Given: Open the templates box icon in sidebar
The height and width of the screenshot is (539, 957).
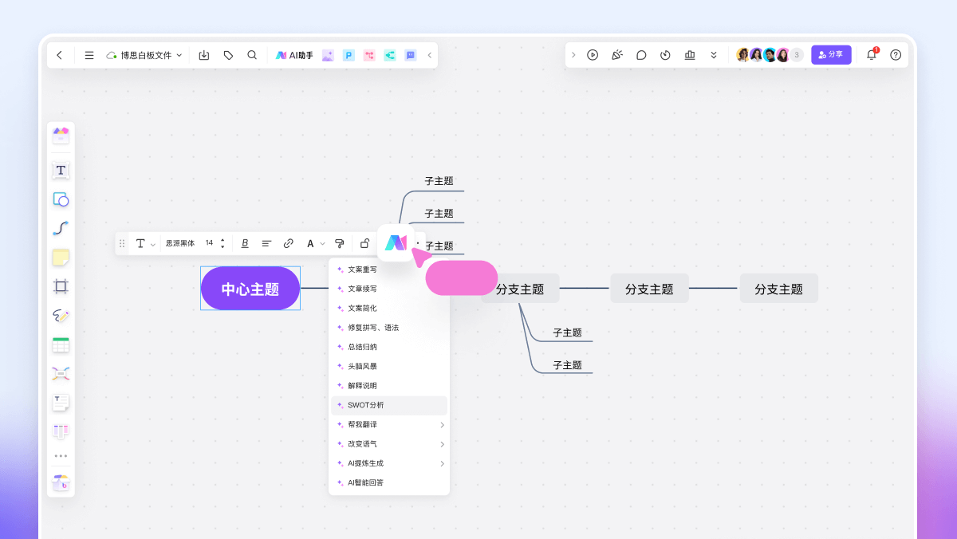Looking at the screenshot, I should [x=61, y=136].
